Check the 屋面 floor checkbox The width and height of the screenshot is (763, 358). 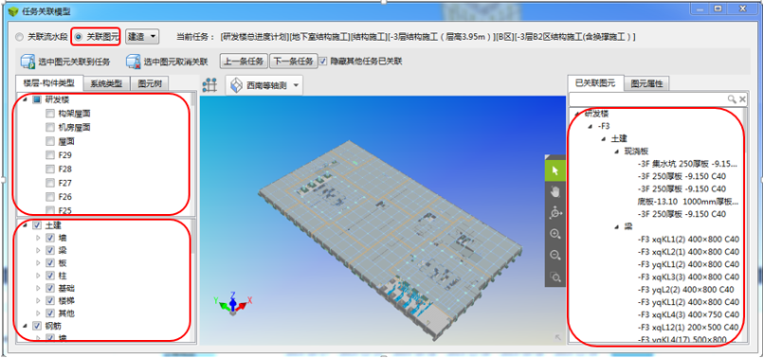point(49,141)
